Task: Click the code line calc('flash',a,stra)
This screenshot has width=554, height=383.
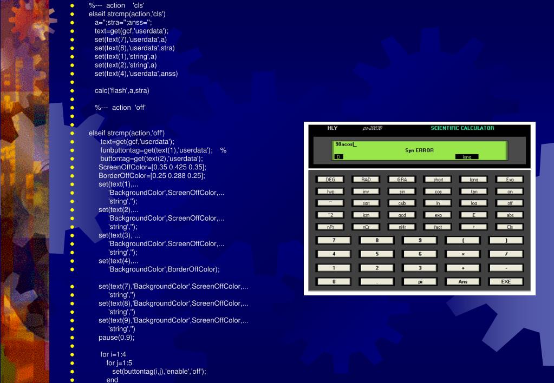Action: click(122, 91)
